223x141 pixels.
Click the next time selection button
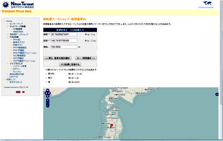point(86,58)
